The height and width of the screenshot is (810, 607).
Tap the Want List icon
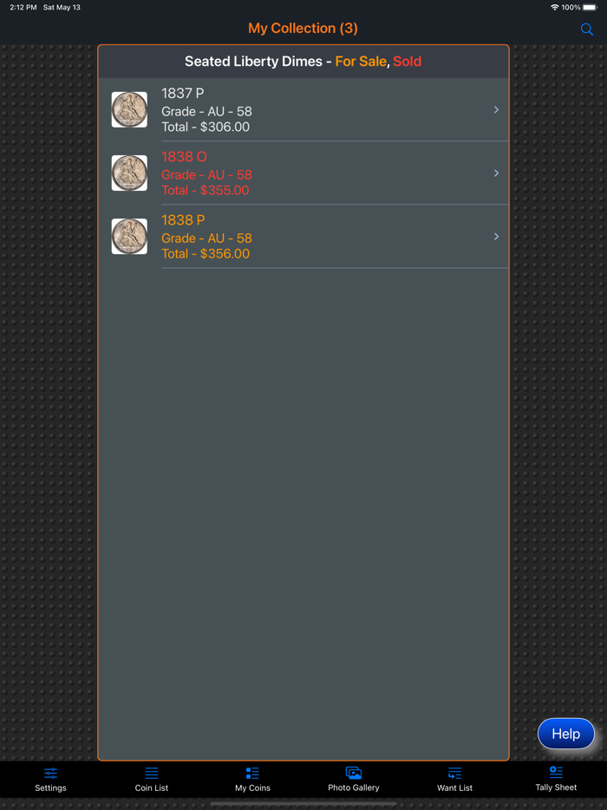tap(454, 774)
